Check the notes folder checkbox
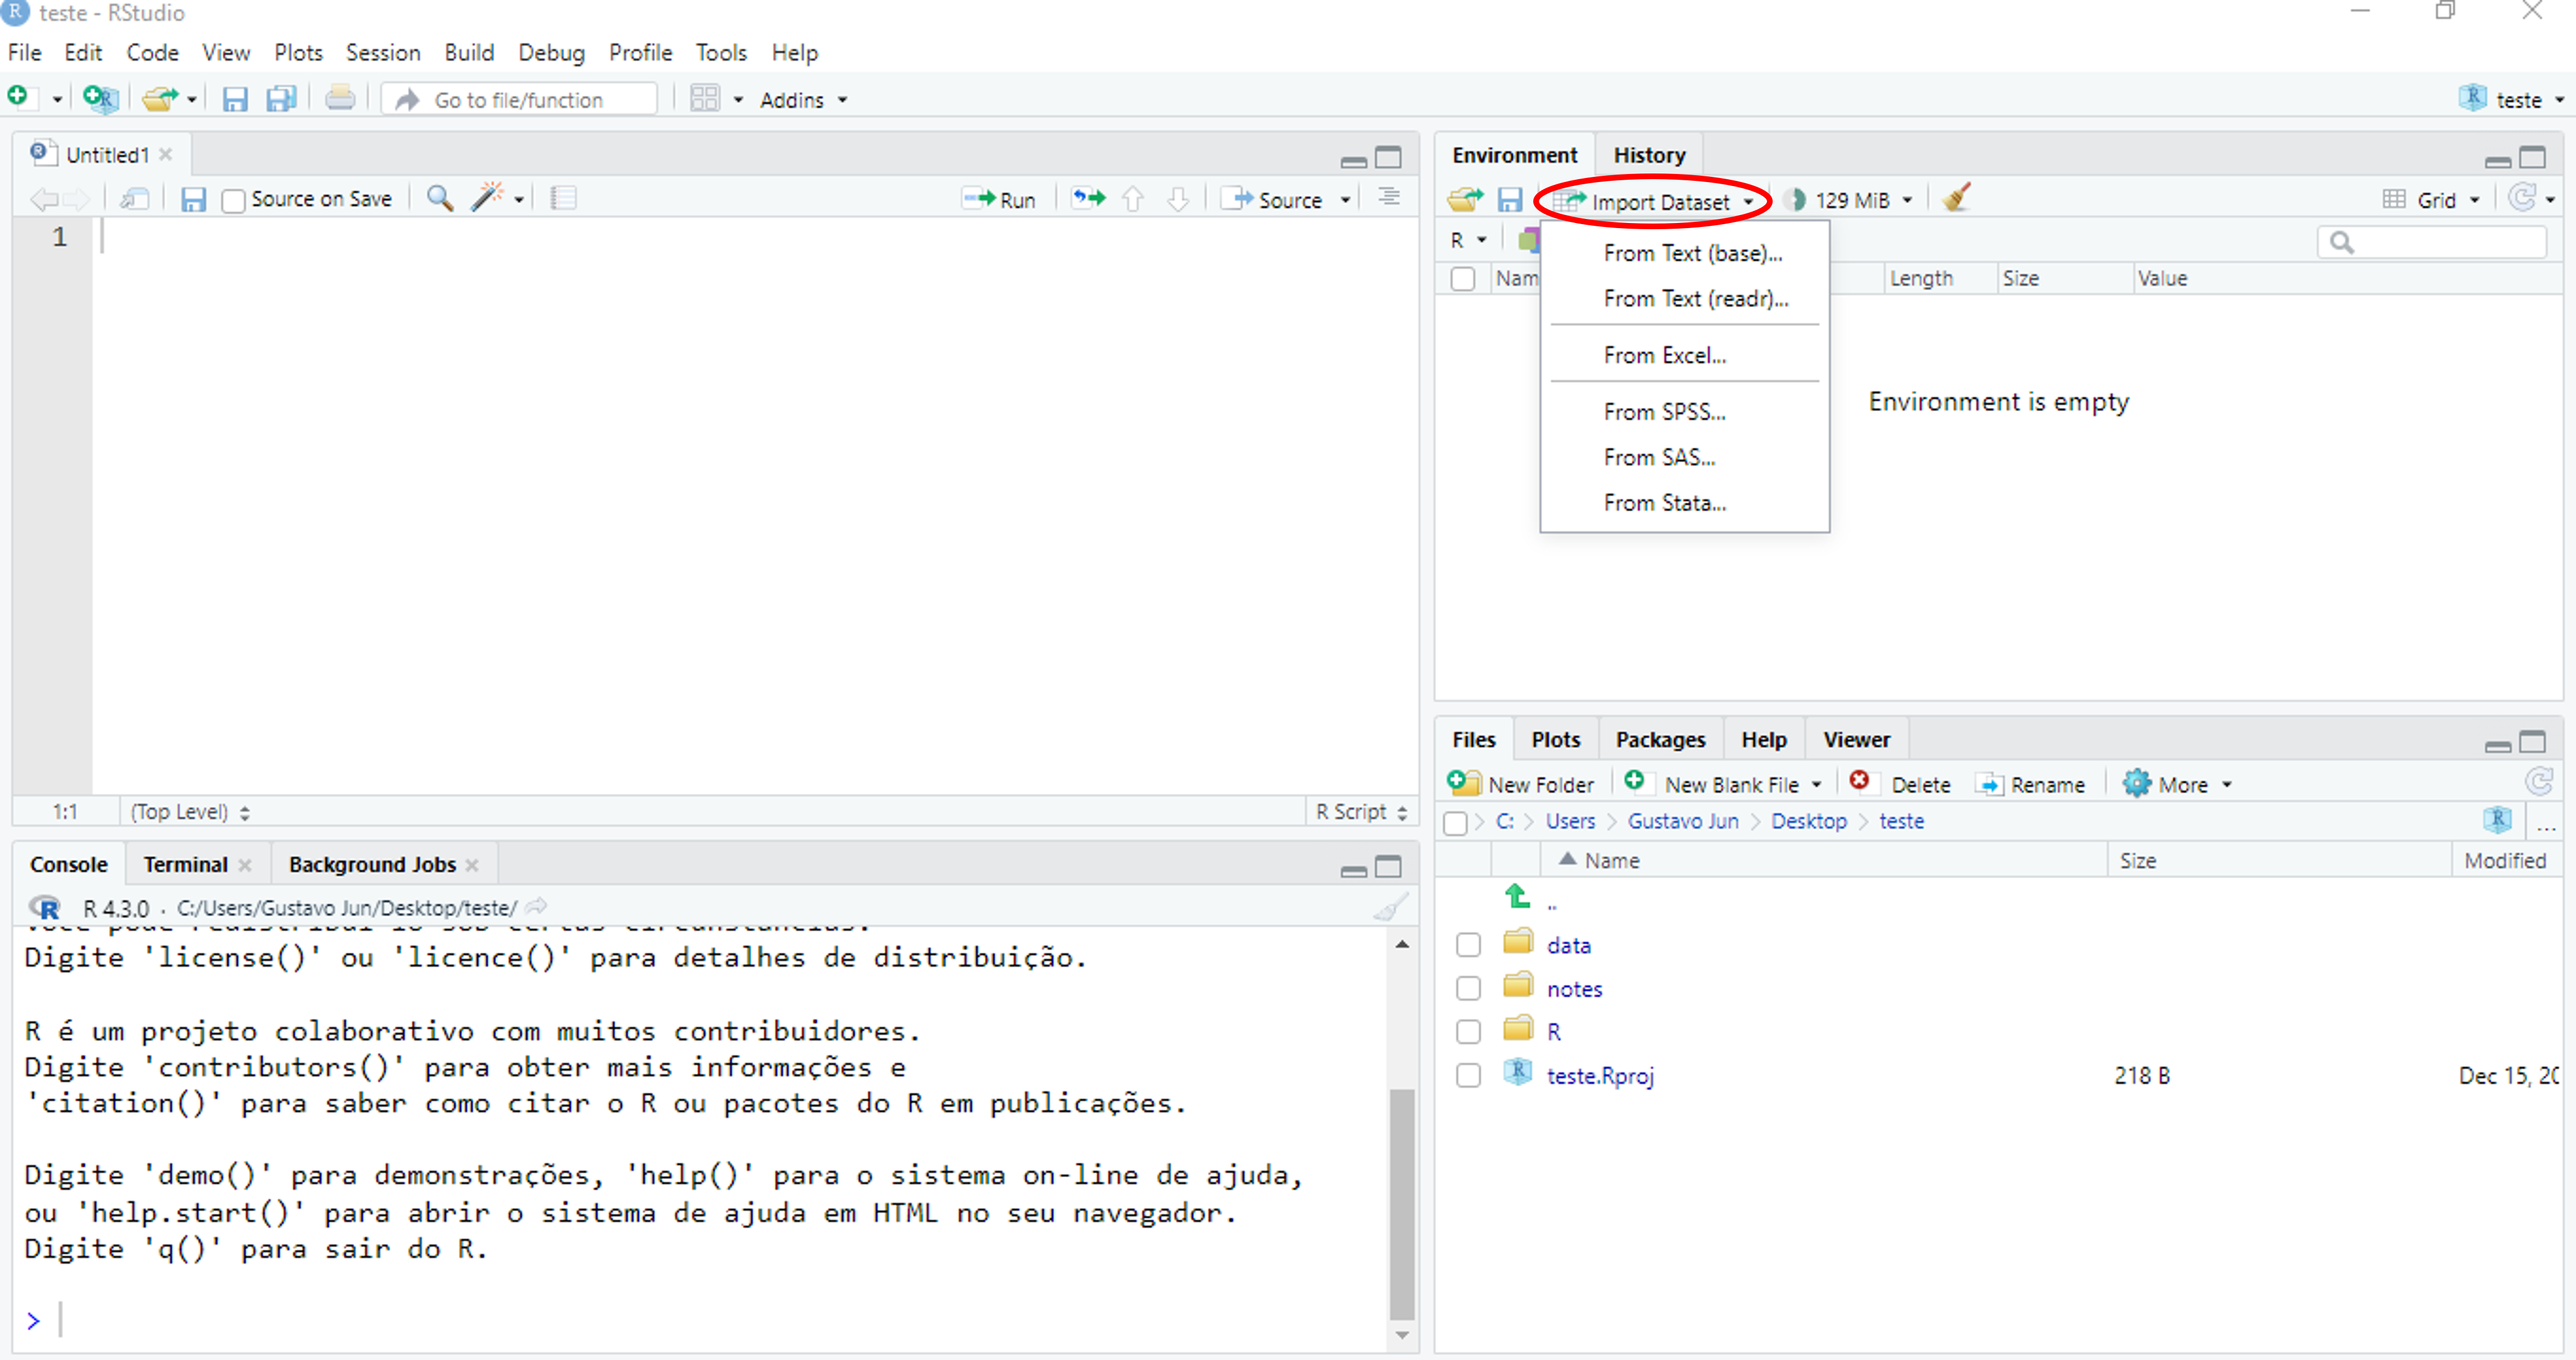This screenshot has height=1360, width=2576. 1468,989
